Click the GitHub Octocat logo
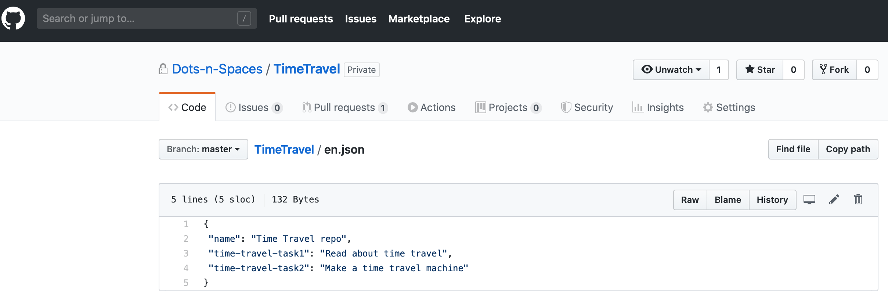Screen dimensions: 888x294 13,18
